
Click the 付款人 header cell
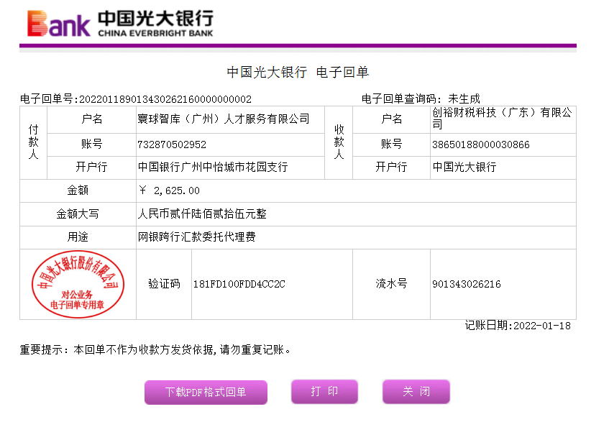click(x=33, y=142)
